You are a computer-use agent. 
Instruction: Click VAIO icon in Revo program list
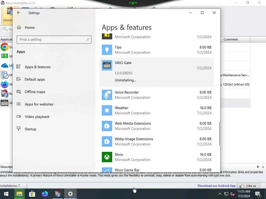pyautogui.click(x=4, y=103)
